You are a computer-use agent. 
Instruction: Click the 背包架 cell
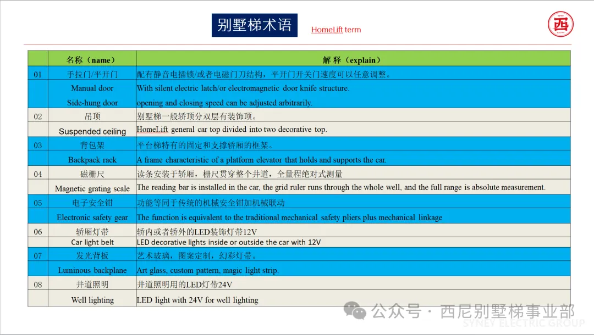[92, 145]
